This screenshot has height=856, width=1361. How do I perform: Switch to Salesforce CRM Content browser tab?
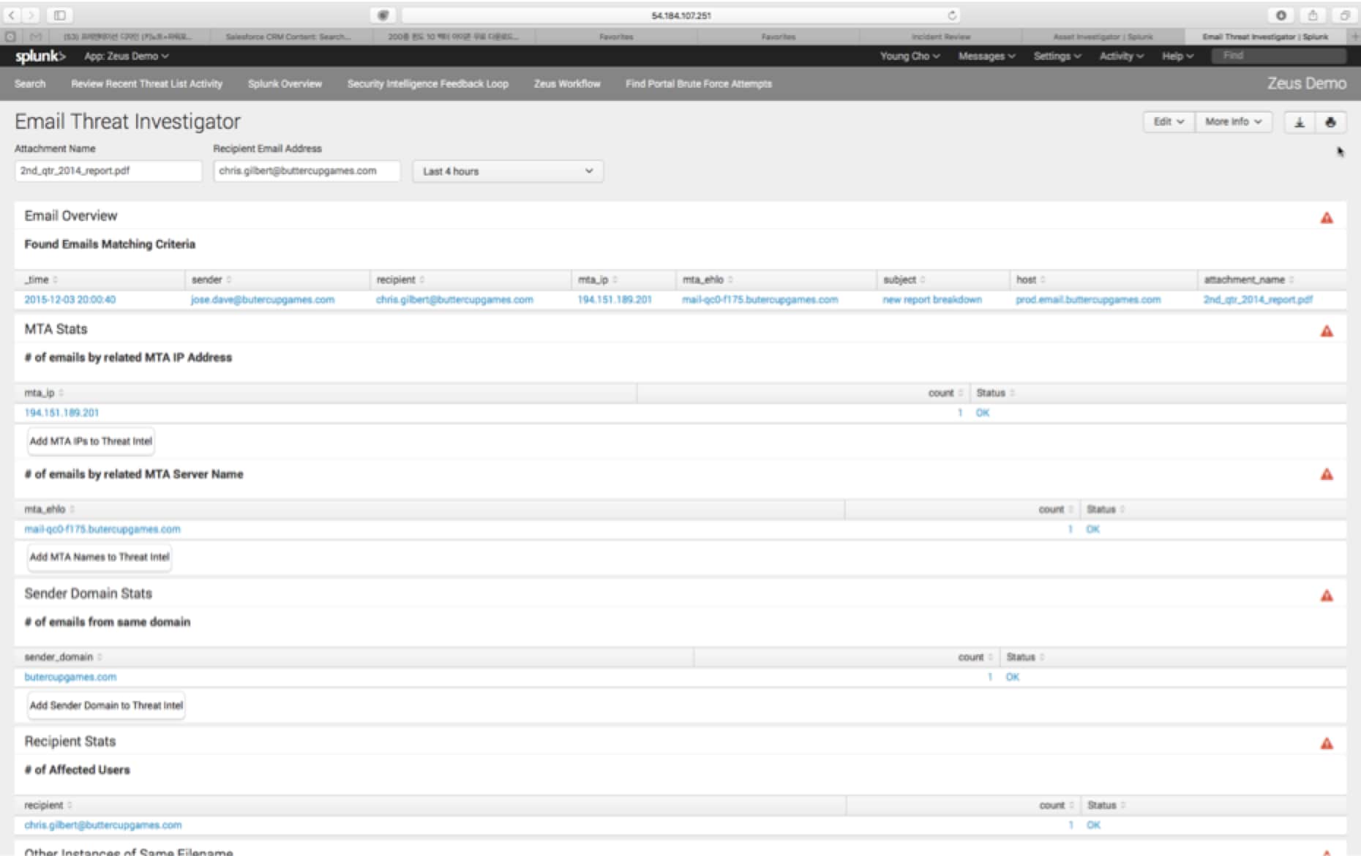coord(288,37)
